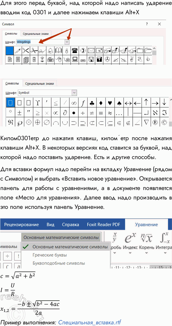Screen dimensions: 172x326
Task: Select the pencil symbol in Wingdings grid
Action: [18, 51]
